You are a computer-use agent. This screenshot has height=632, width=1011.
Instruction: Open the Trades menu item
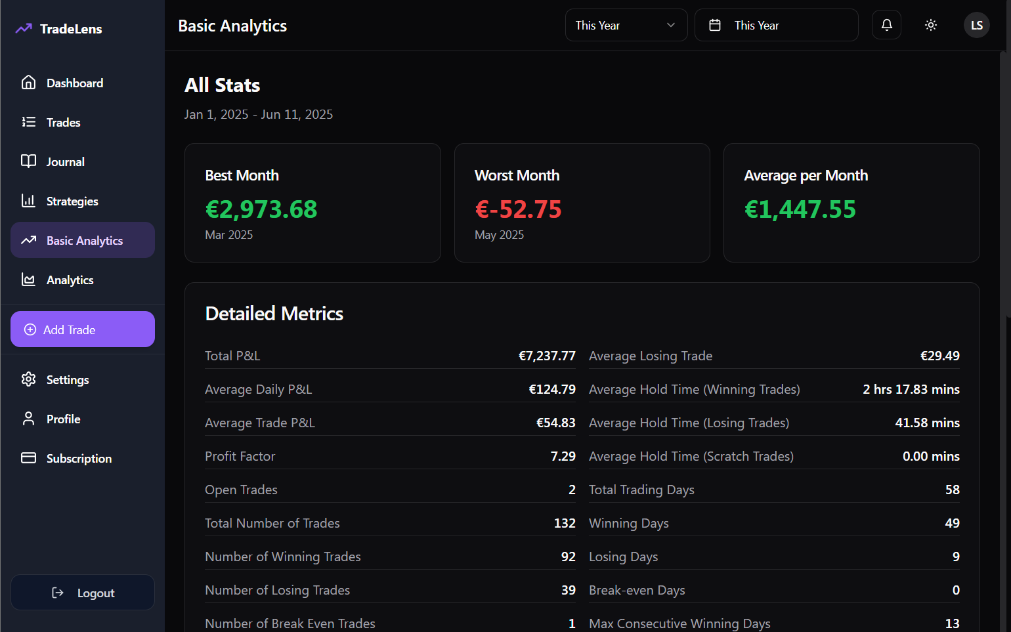(83, 122)
